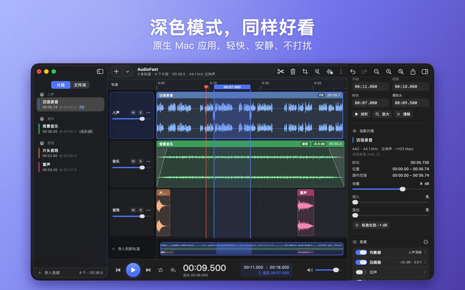
Task: Click the selection start time field 00:11.000
Action: (x=371, y=86)
